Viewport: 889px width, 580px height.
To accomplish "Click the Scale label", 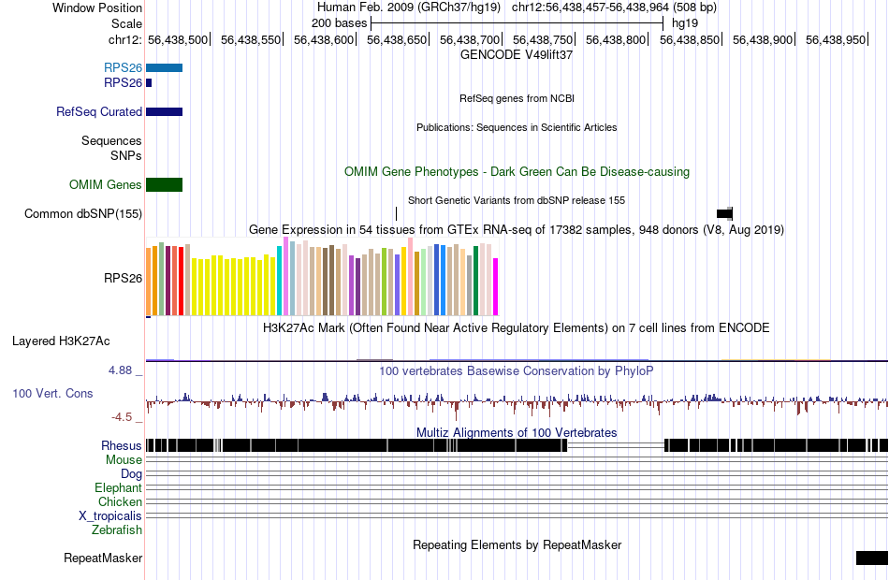I will pos(126,23).
